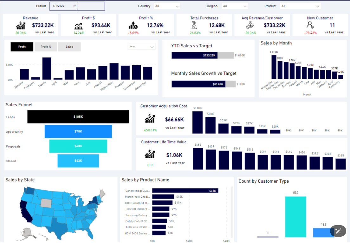Click the 153 customer type column

point(323,233)
